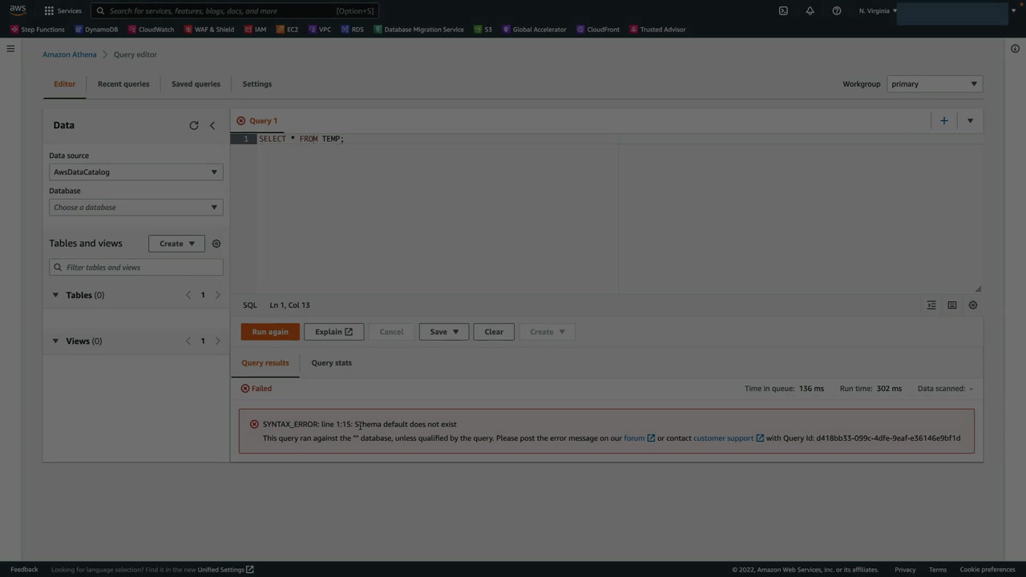Click the Clear button
Image resolution: width=1026 pixels, height=577 pixels.
(x=494, y=332)
